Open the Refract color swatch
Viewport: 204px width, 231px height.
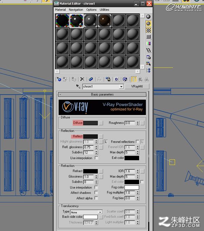coord(90,171)
